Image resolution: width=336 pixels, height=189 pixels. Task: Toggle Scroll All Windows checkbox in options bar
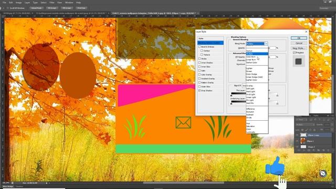tap(8, 8)
